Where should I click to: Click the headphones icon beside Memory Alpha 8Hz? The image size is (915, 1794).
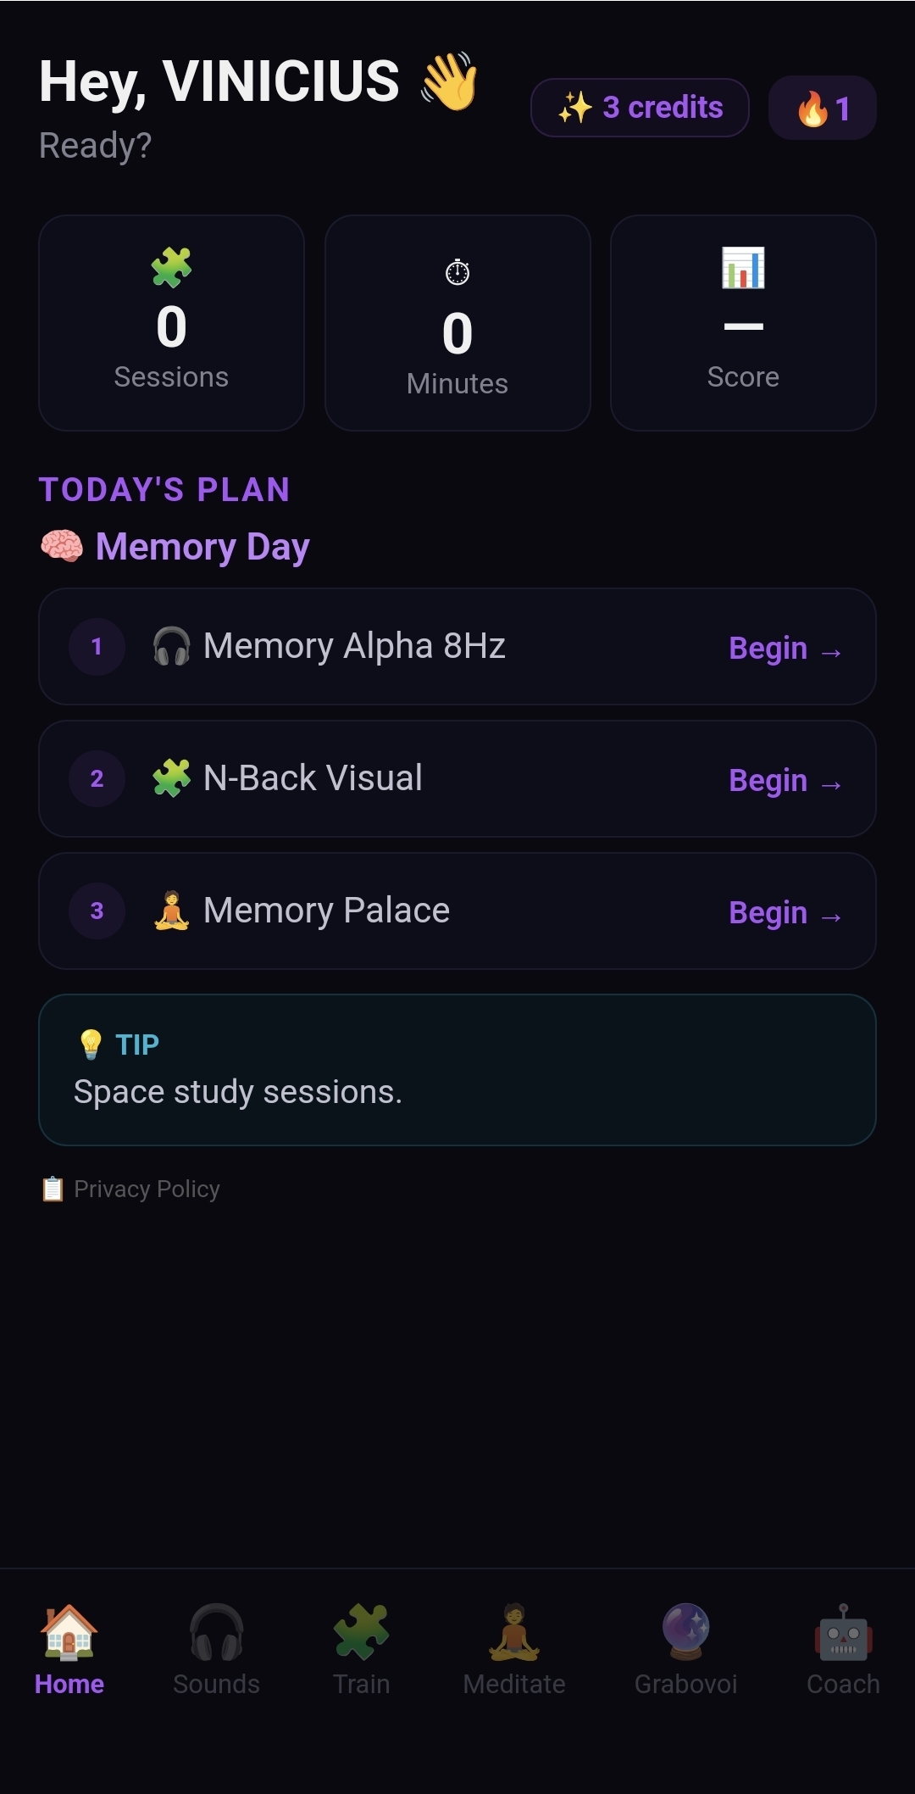pyautogui.click(x=171, y=646)
